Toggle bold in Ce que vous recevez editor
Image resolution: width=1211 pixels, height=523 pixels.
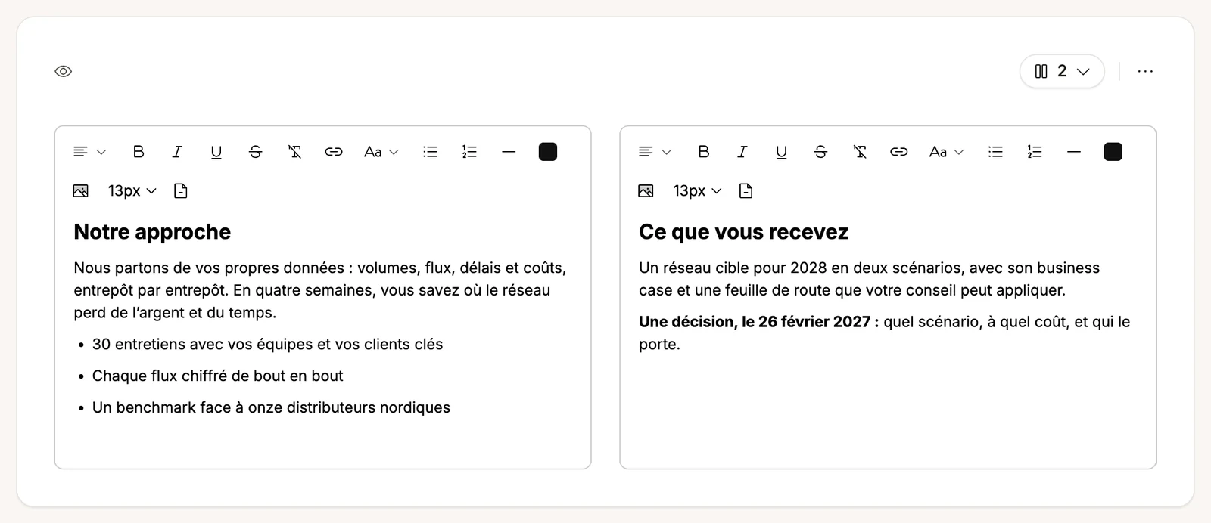(704, 152)
